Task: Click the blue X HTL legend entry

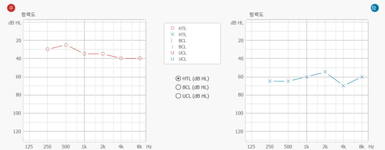Action: pos(179,35)
